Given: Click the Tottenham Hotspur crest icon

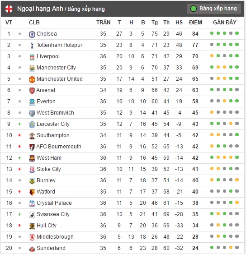Looking at the screenshot, I should 32,46.
